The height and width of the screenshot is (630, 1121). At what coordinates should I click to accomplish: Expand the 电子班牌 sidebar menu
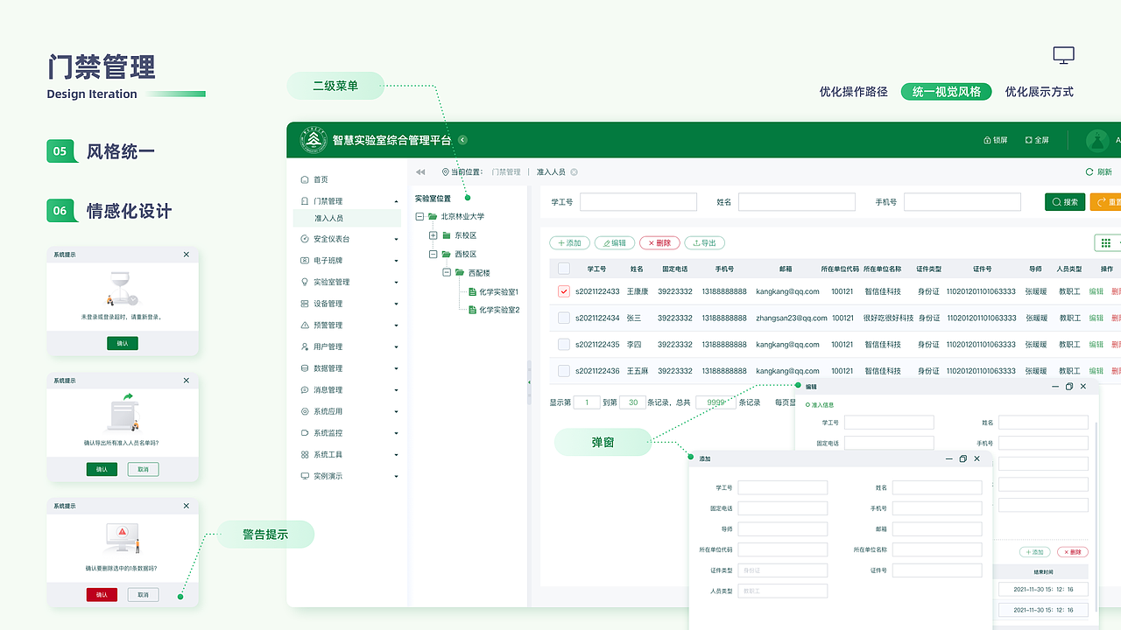coord(396,261)
